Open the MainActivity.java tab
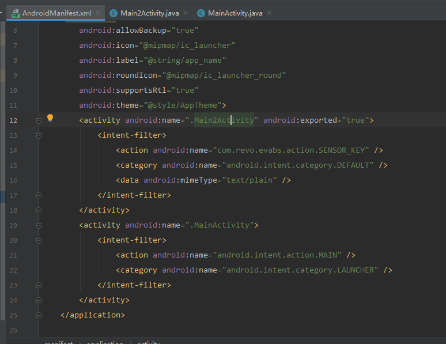Screen dimensions: 446x344 (x=235, y=13)
